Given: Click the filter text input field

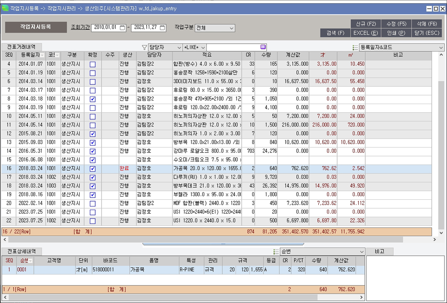Looking at the screenshot, I should coord(233,47).
